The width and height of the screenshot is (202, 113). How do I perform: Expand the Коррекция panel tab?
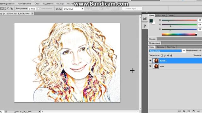point(155,43)
